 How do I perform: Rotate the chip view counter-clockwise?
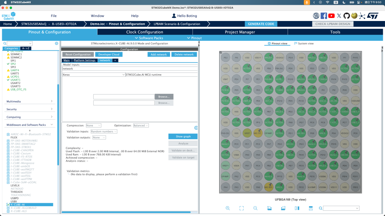tap(283, 208)
